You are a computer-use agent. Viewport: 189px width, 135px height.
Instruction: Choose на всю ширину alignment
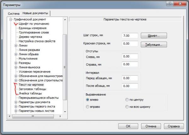[x=127, y=107]
